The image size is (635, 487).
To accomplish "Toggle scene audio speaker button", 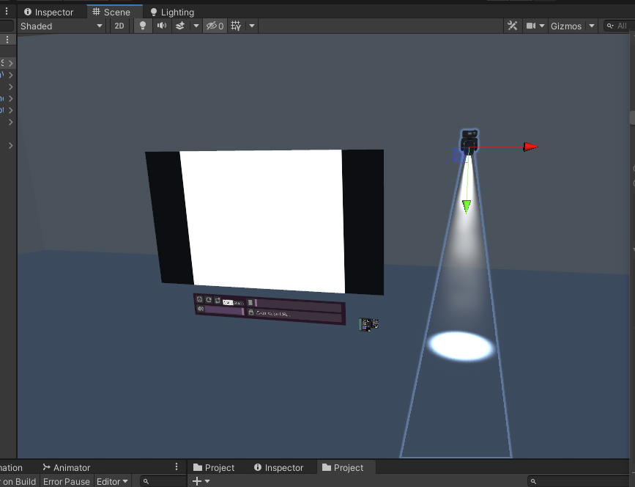I will (162, 26).
